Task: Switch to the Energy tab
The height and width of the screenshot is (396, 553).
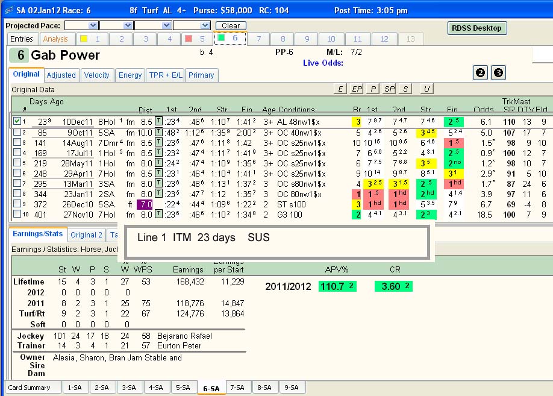Action: click(130, 75)
